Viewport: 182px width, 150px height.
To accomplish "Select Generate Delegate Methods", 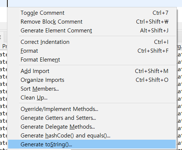I will [x=92, y=127].
